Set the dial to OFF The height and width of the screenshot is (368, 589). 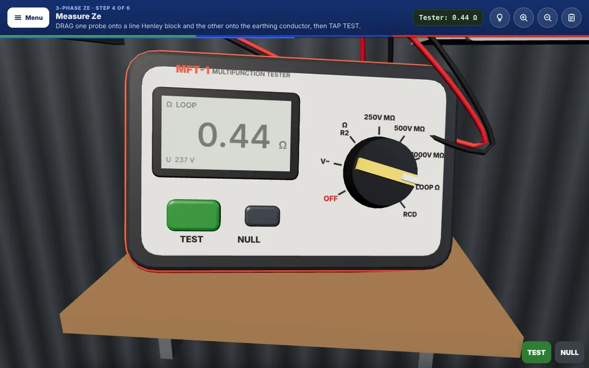click(x=330, y=198)
